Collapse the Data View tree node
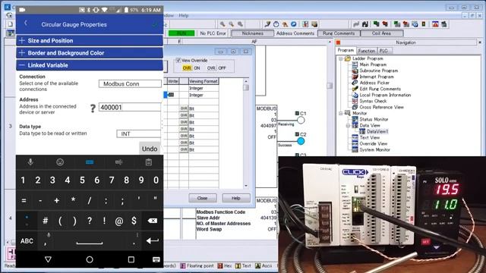 point(348,125)
